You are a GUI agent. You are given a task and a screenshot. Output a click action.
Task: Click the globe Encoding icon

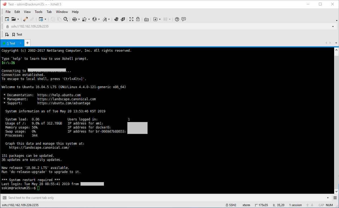coord(95,19)
